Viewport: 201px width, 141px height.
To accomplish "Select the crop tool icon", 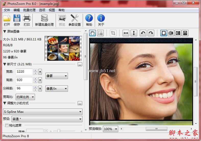I will [113, 33].
